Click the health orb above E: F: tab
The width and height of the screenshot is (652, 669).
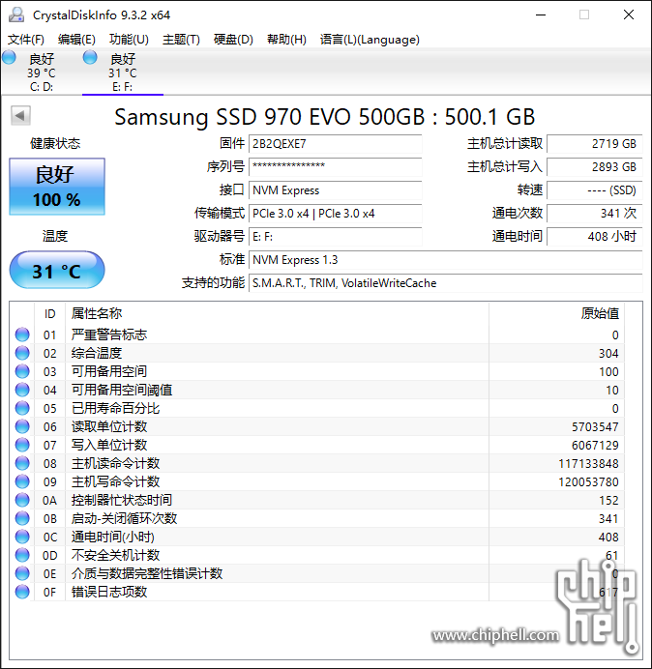point(90,57)
